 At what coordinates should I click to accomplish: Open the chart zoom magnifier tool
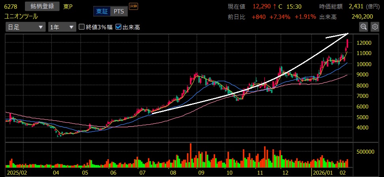coord(363,27)
